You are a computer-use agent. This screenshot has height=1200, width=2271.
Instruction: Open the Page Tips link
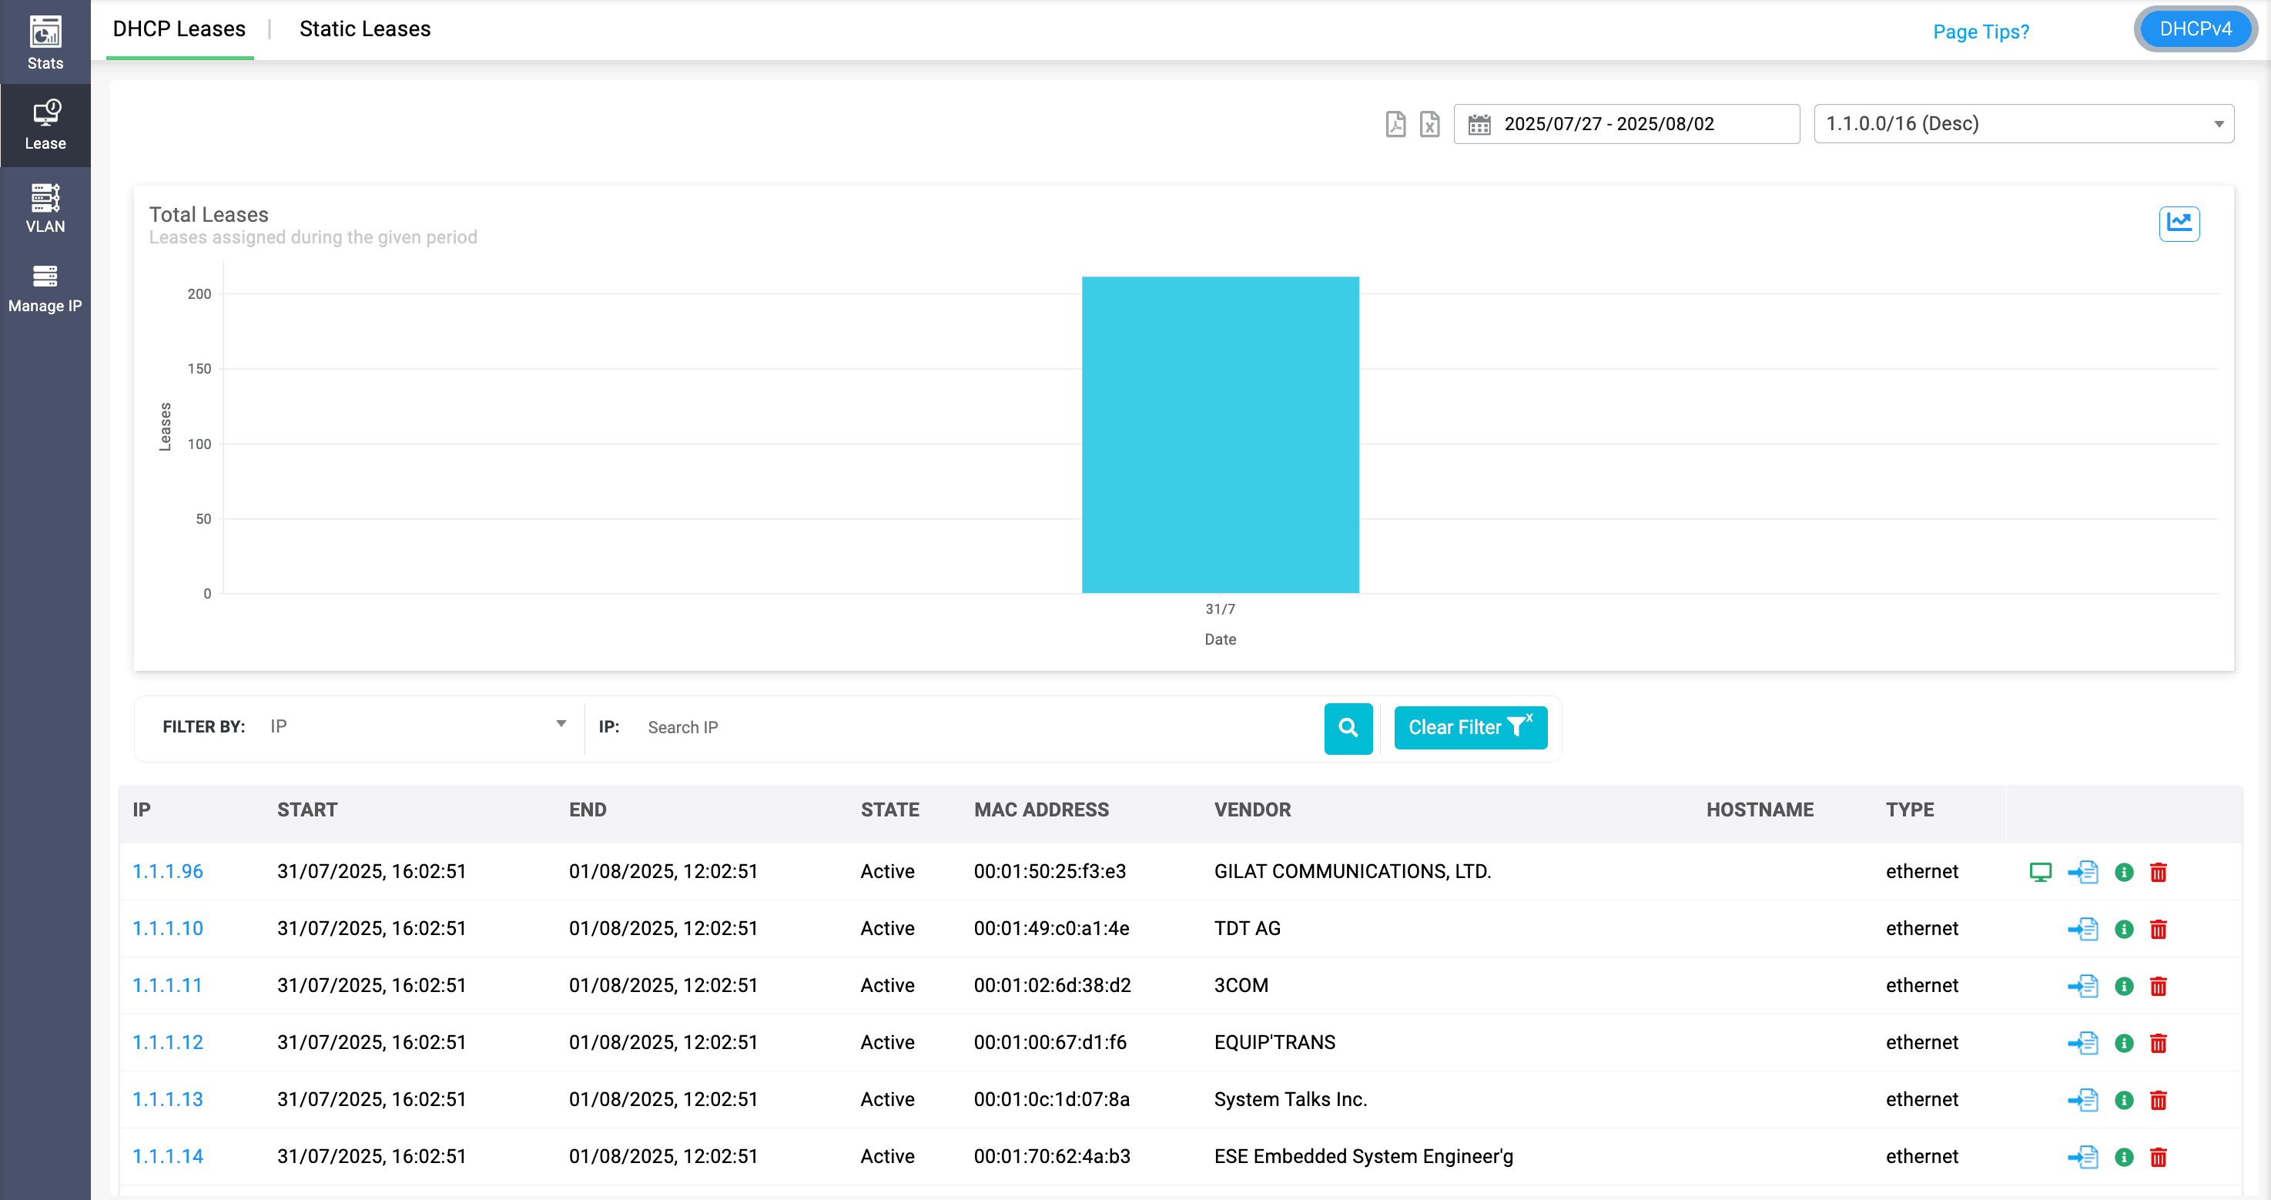tap(1980, 32)
